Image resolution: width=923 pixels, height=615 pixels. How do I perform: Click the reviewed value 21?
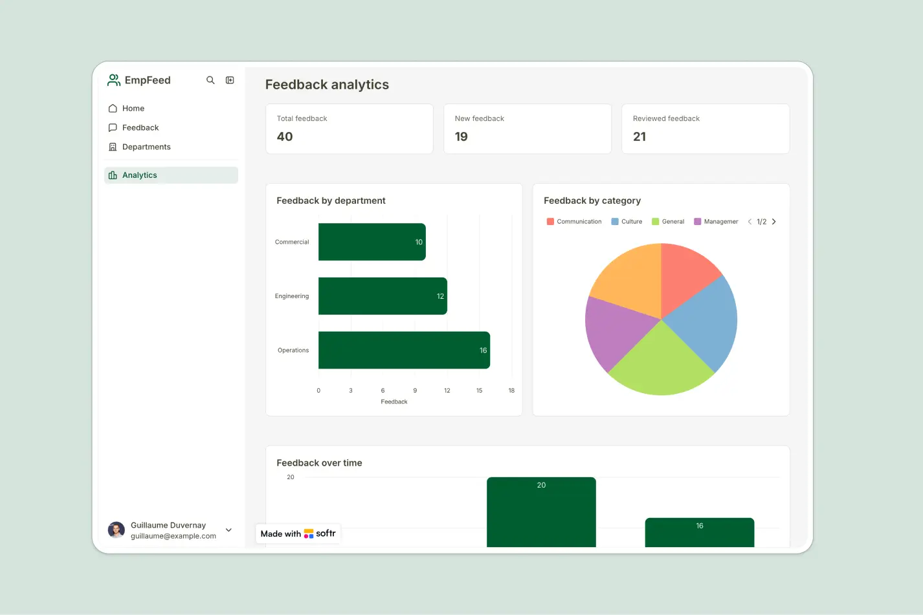(639, 136)
